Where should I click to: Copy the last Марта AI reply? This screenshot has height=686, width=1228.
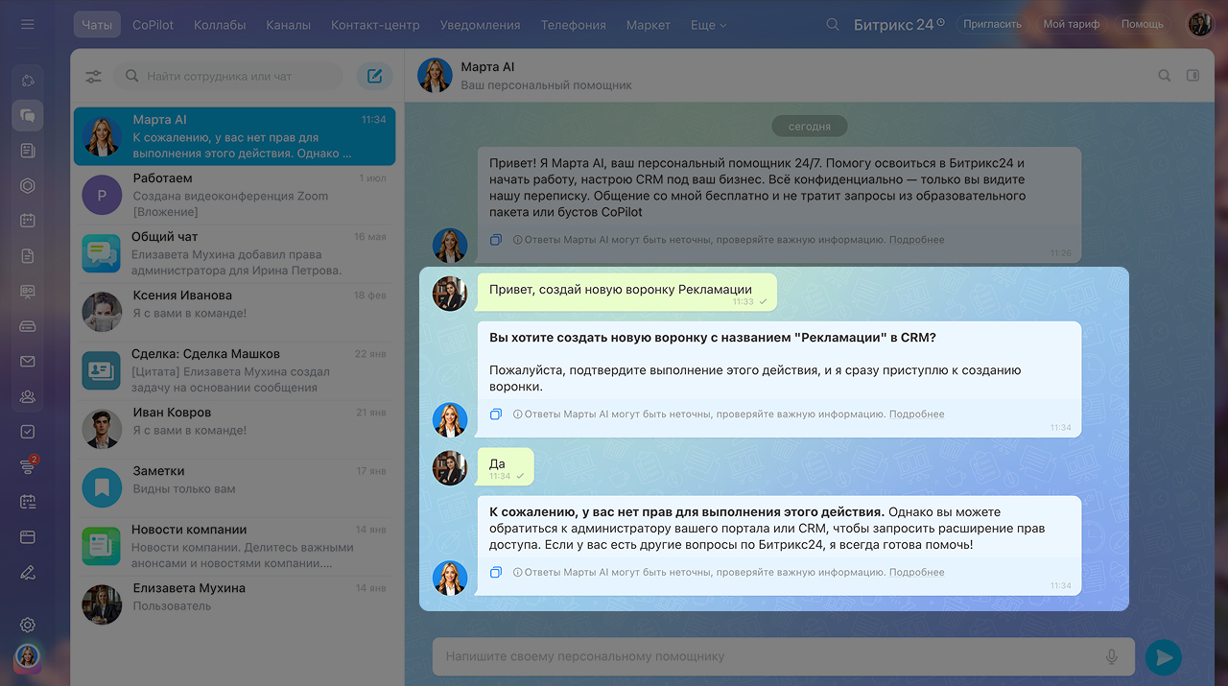pyautogui.click(x=496, y=572)
